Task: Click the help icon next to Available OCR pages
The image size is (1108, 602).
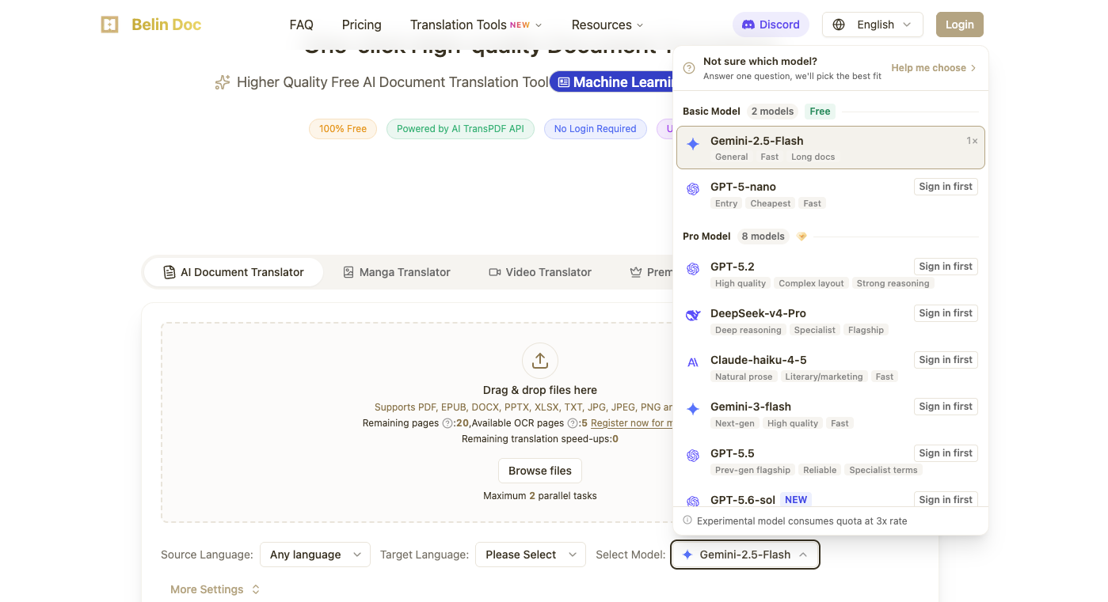Action: 573,423
